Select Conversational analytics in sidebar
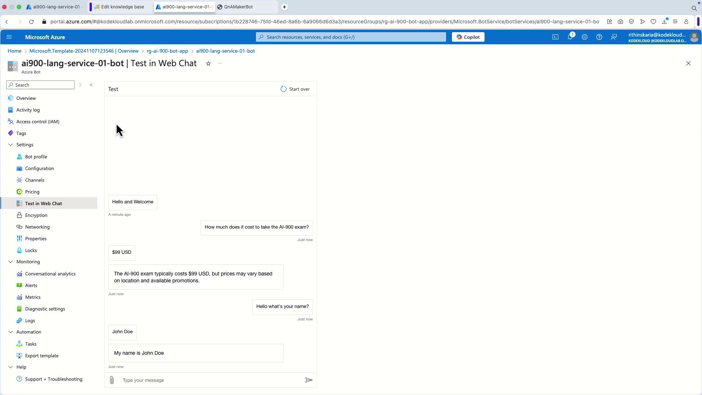The width and height of the screenshot is (702, 395). point(50,274)
